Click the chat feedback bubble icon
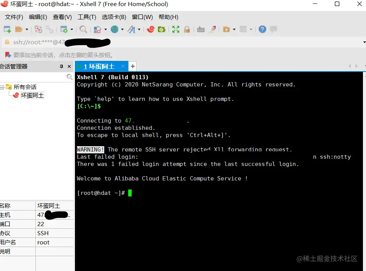The image size is (366, 271). (274, 29)
